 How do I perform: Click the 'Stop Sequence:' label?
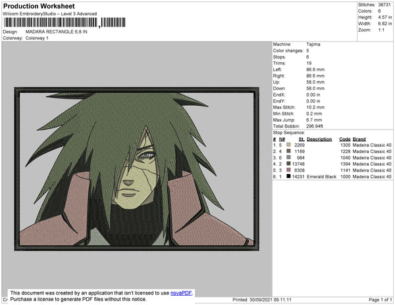pyautogui.click(x=289, y=133)
